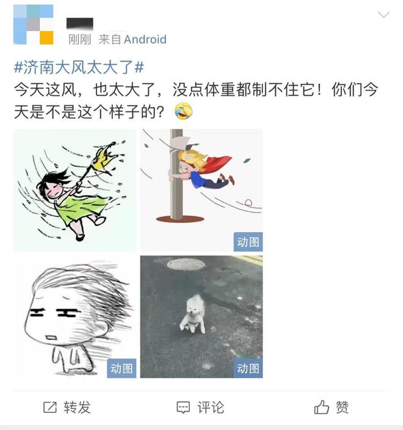The image size is (403, 430).
Task: Tap the 评论 comment label
Action: pyautogui.click(x=211, y=407)
